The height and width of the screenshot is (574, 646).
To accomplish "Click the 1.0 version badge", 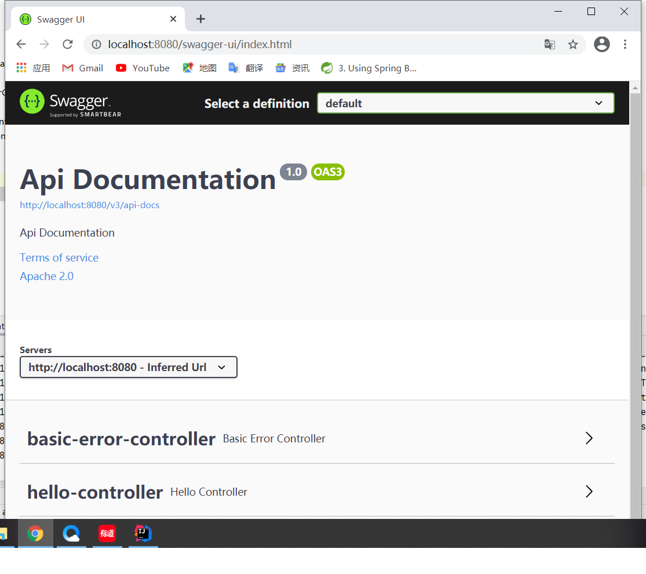I will pos(293,172).
